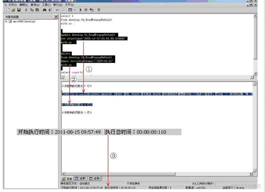Click the highlighted 'delete' keyword line
The height and width of the screenshot is (192, 265).
coord(66,54)
